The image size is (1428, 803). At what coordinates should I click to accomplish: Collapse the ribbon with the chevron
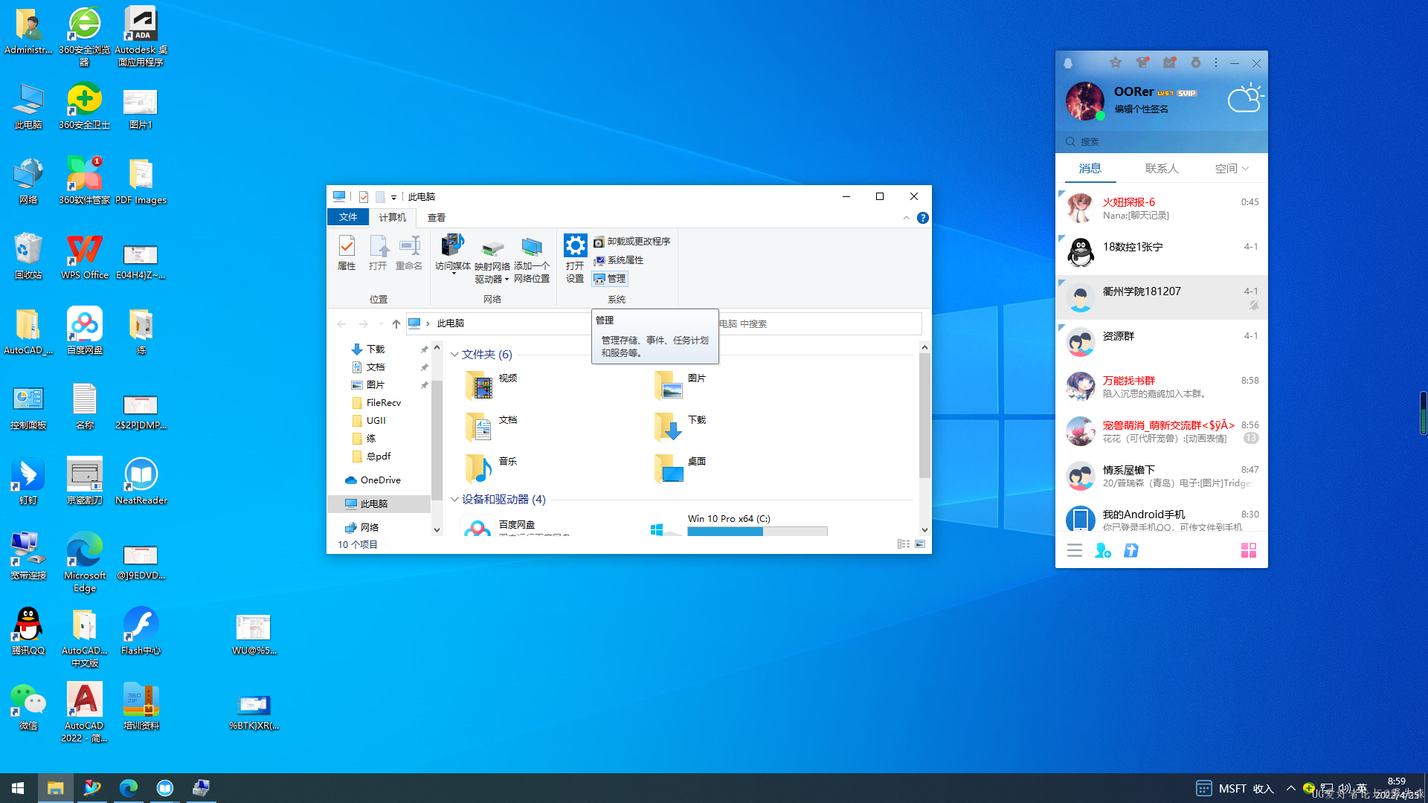906,218
